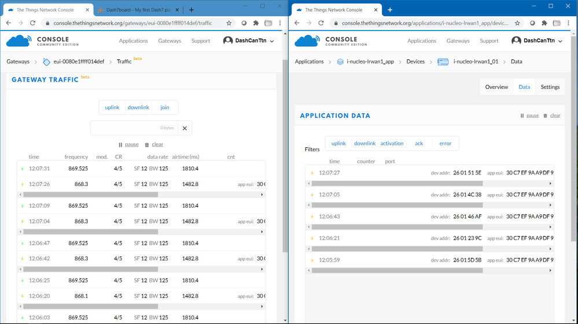Toggle downlink filter in Application Data
The width and height of the screenshot is (578, 324).
tap(365, 143)
